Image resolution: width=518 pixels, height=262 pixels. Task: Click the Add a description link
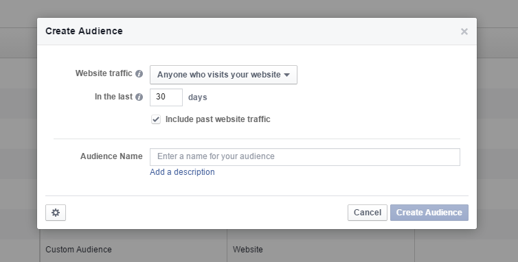pos(182,172)
